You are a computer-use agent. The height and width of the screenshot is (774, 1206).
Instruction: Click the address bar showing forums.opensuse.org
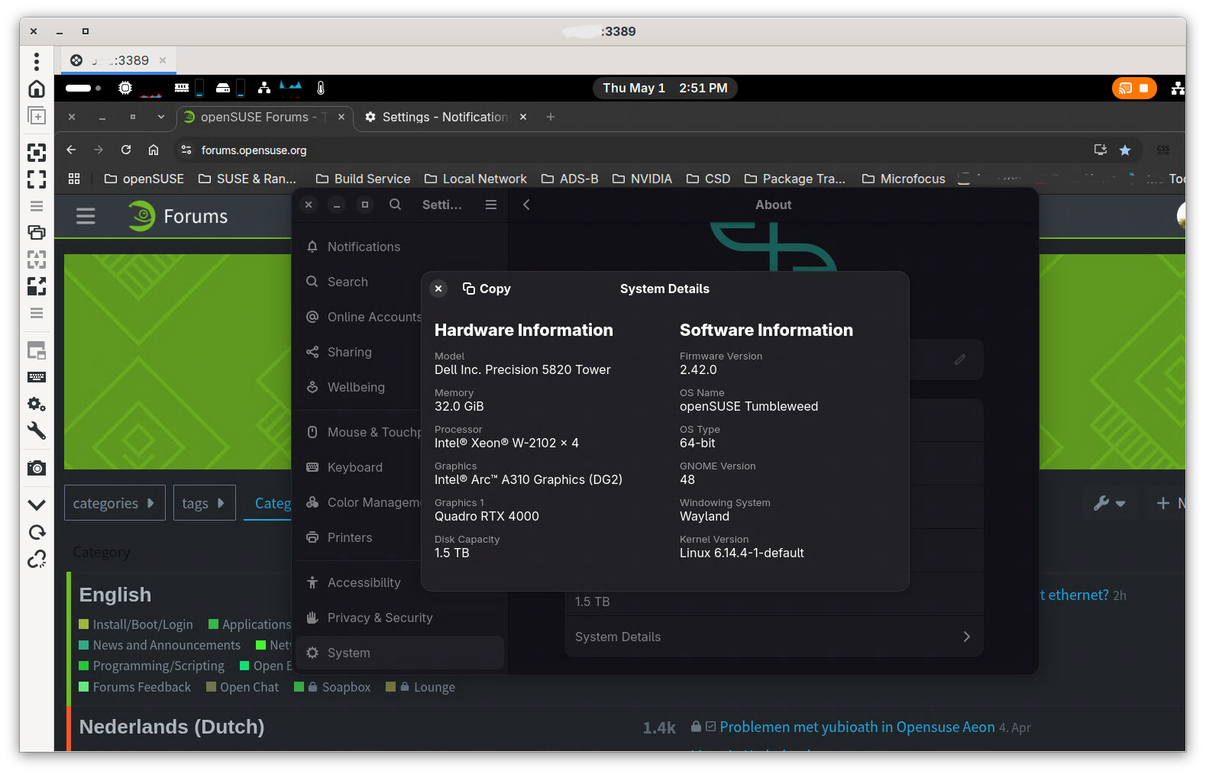(x=634, y=150)
